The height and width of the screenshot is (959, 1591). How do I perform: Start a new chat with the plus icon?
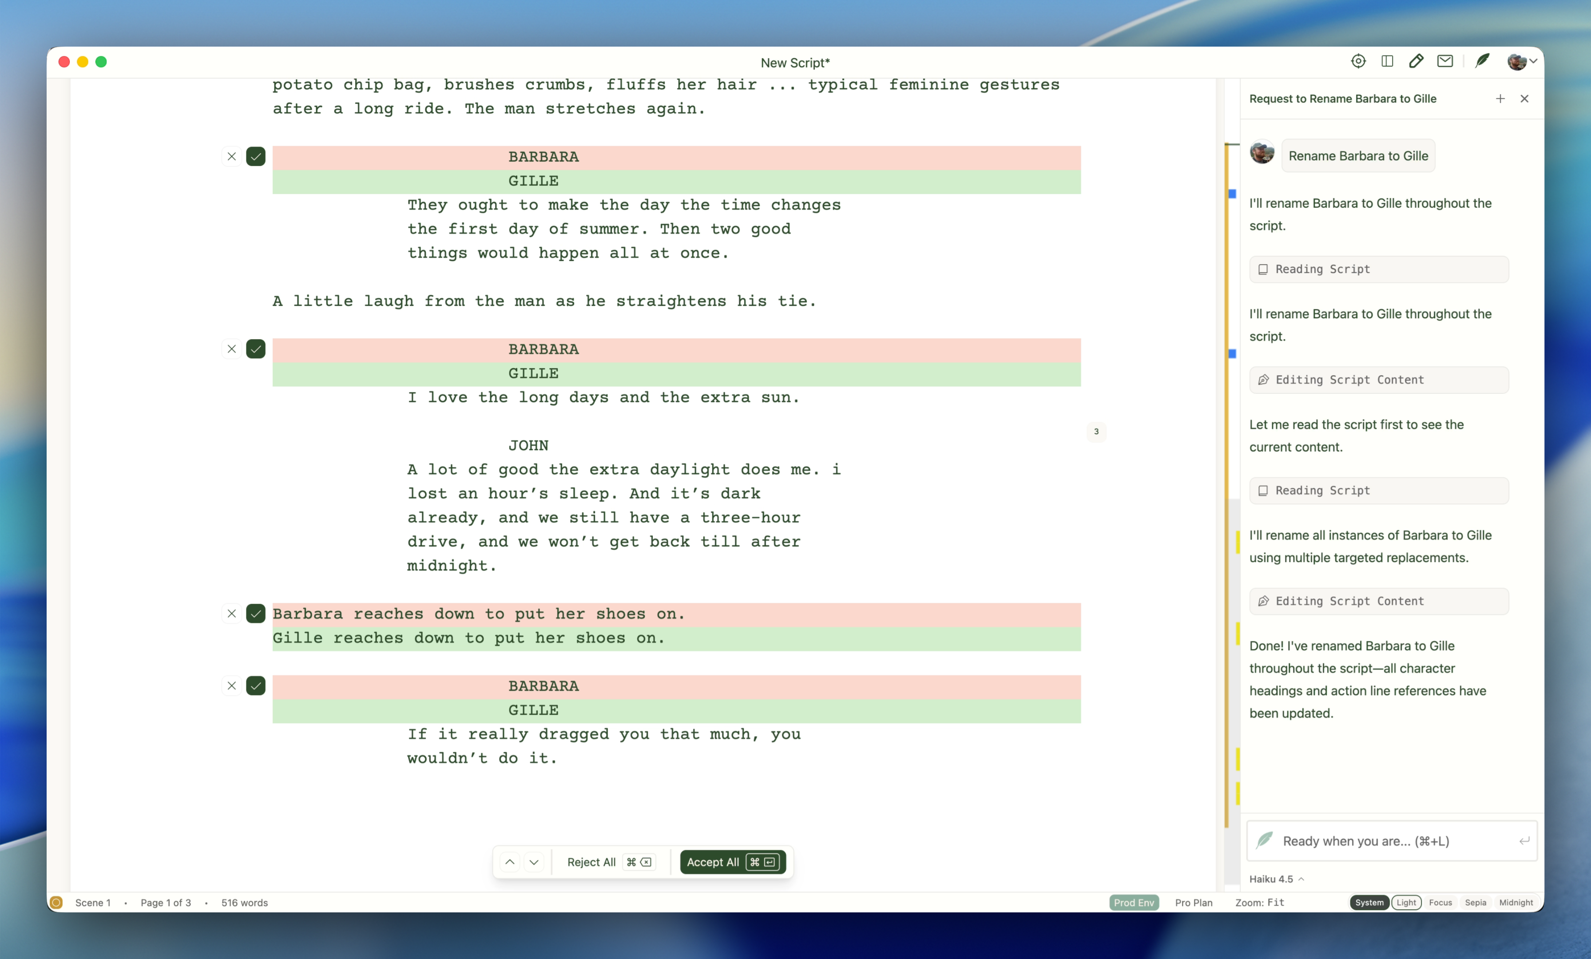tap(1500, 99)
